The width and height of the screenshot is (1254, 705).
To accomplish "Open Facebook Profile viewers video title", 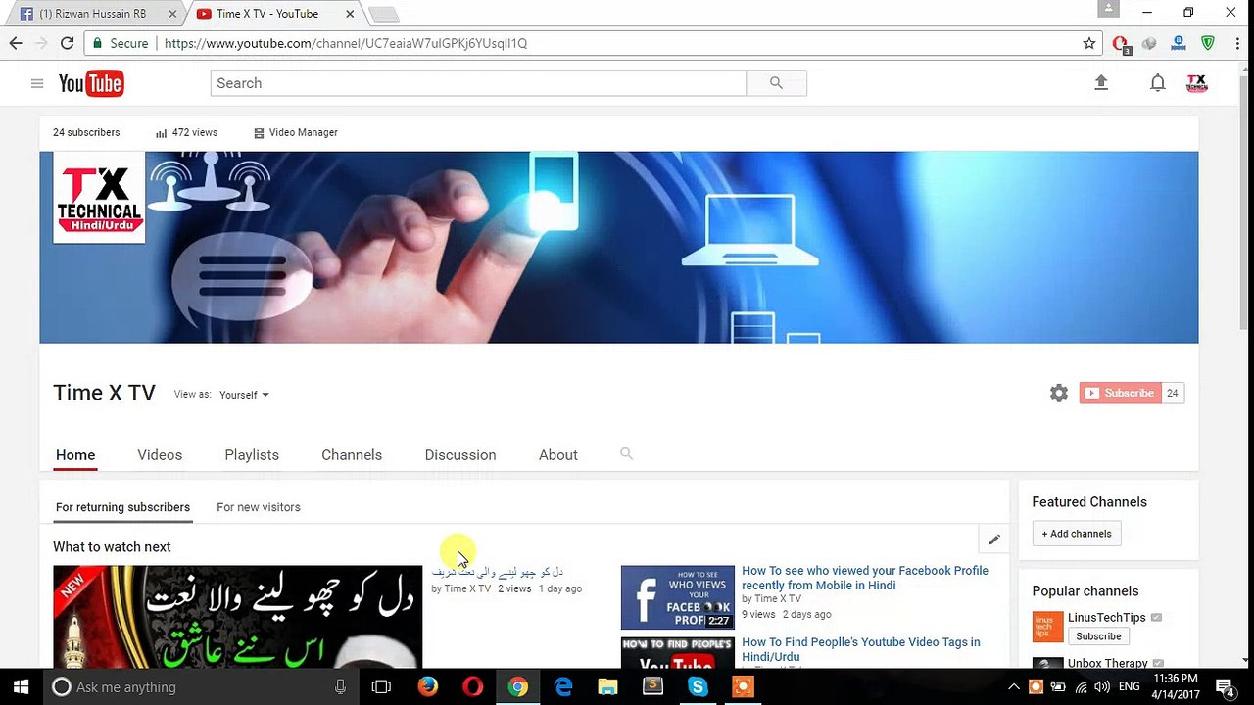I will click(x=865, y=578).
